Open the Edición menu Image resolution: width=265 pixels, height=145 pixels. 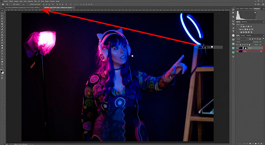11,1
